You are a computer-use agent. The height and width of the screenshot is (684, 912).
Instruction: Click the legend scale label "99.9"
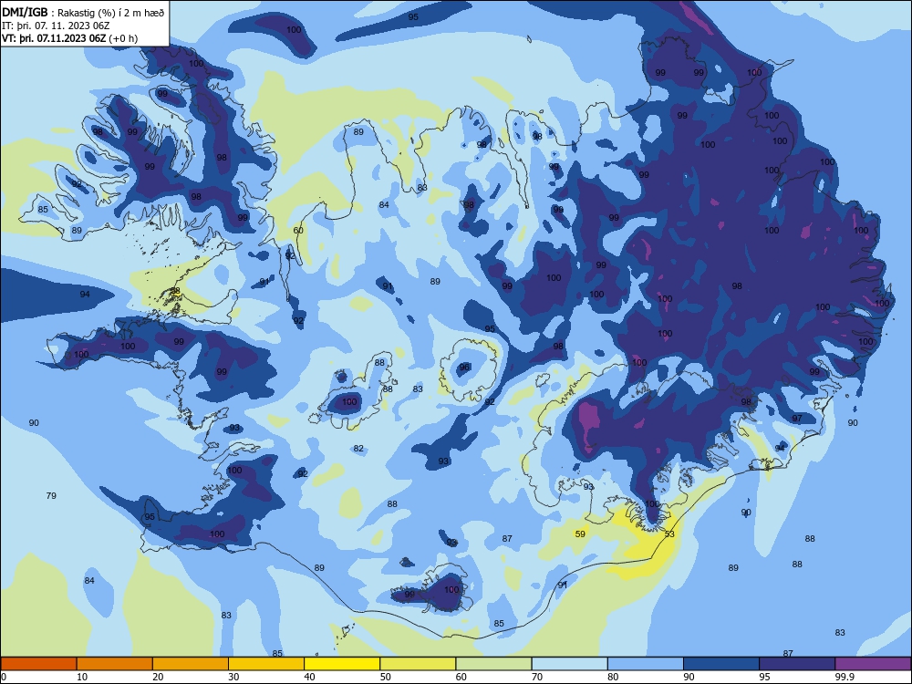pos(845,677)
